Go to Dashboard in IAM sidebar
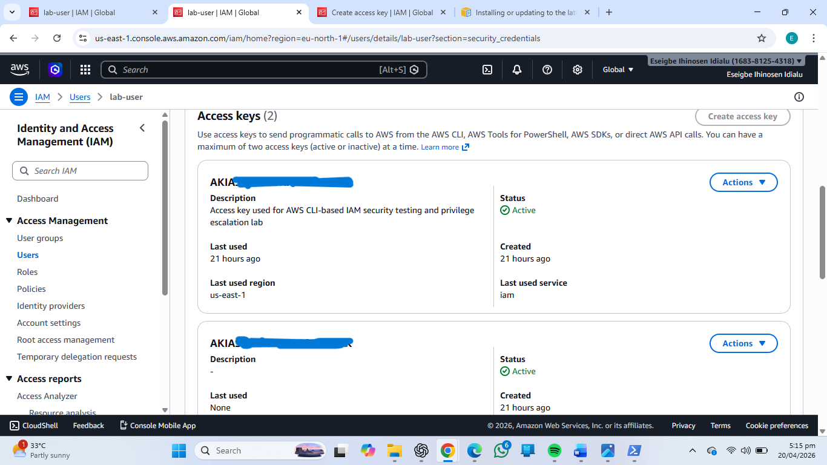Screen dimensions: 827x465 38,199
